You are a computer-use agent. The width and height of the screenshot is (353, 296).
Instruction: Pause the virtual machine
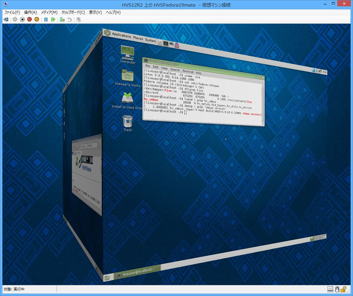pos(46,19)
